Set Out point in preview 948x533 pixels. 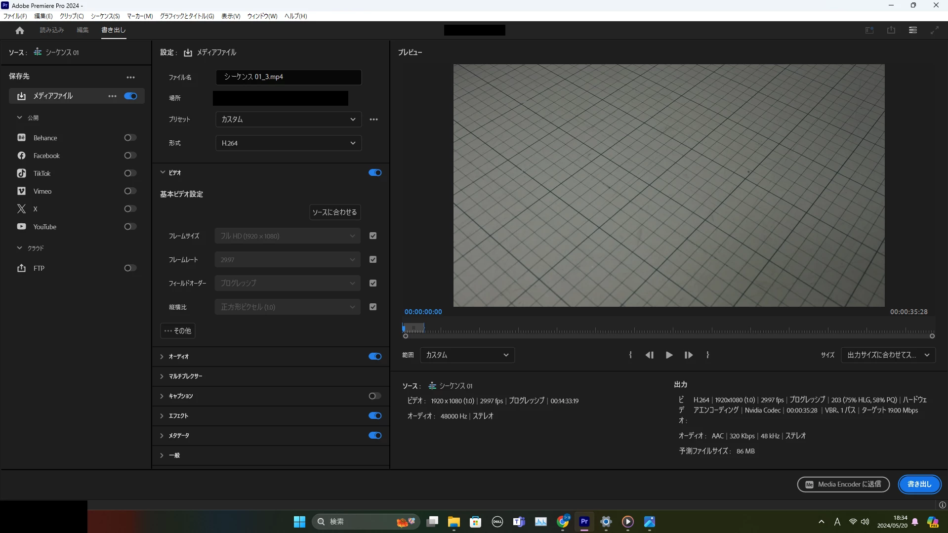(708, 355)
